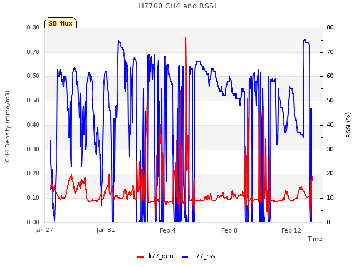Screen dimensions: 356x267
Task: Click the 20 right axis value
Action: coord(330,174)
